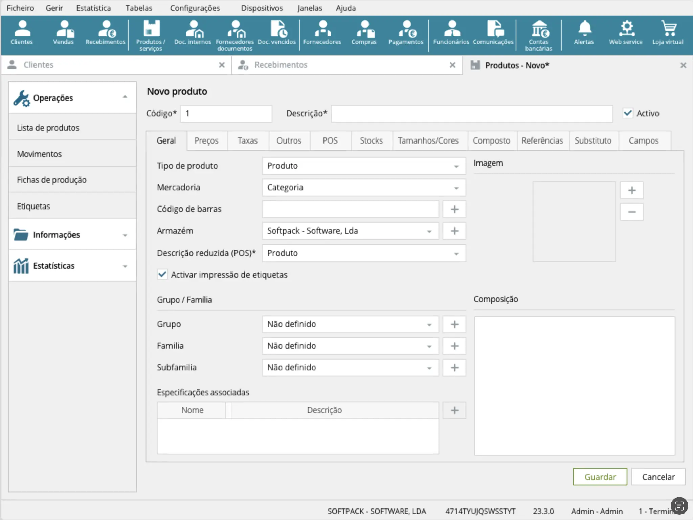Focus the Código de barras field
The height and width of the screenshot is (520, 693).
coord(350,209)
